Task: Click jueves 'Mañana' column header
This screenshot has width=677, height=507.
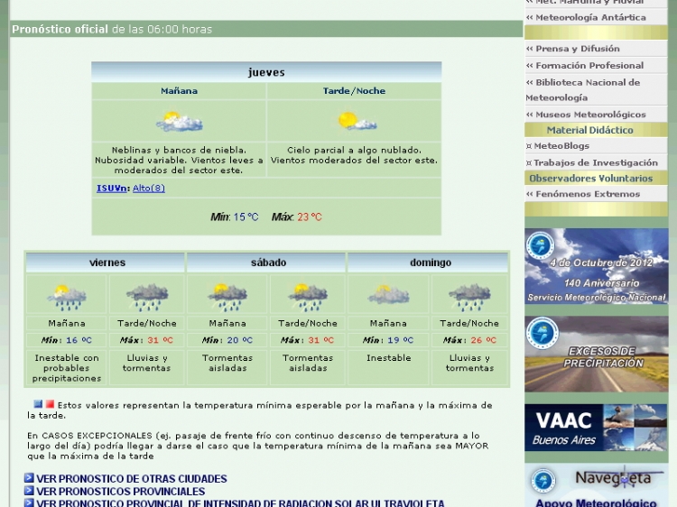Action: (180, 91)
